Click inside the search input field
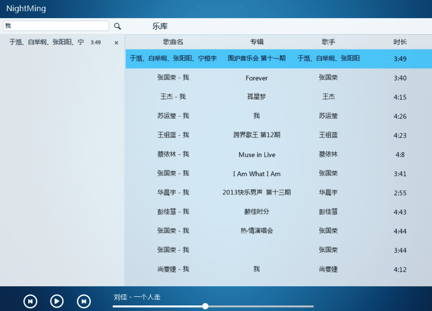This screenshot has width=432, height=311. tap(56, 25)
